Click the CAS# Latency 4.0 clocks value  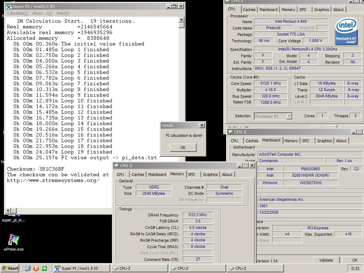point(198,227)
